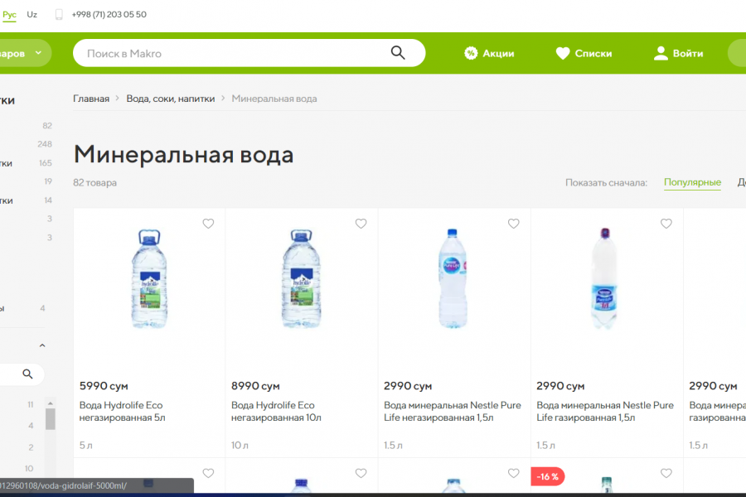Click sidebar category count 165
The height and width of the screenshot is (497, 746).
pyautogui.click(x=46, y=163)
